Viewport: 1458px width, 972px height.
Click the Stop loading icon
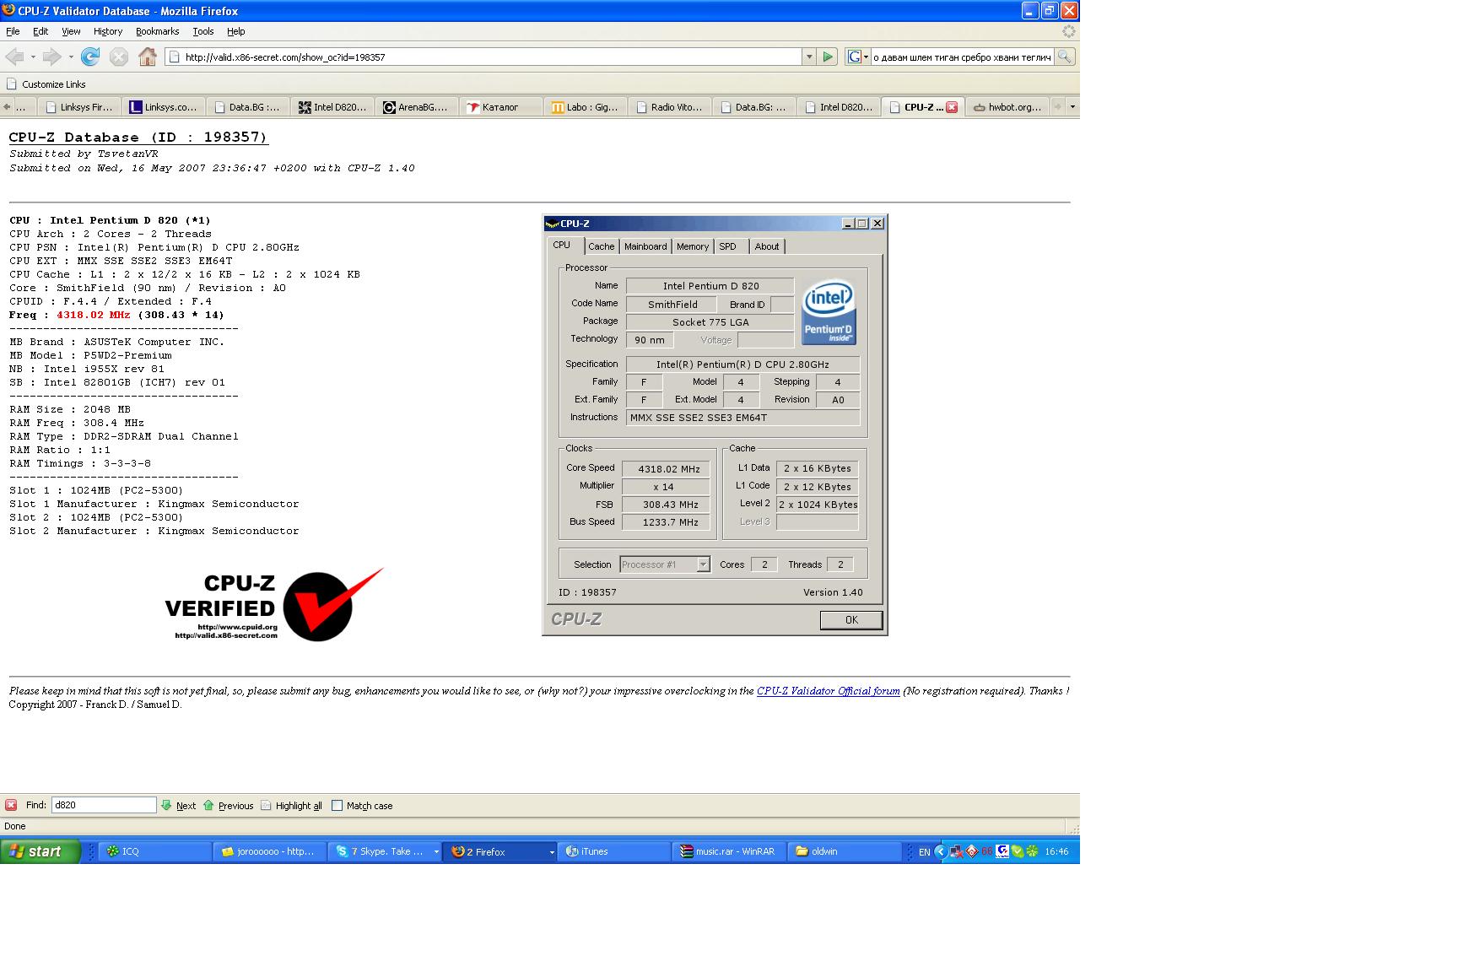pyautogui.click(x=119, y=57)
